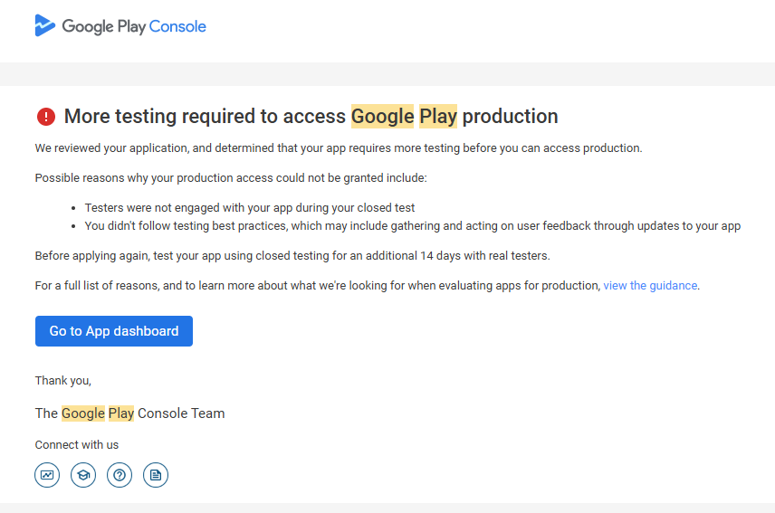Click the 'Before applying again' paragraph
Viewport: 775px width, 513px height.
[292, 255]
